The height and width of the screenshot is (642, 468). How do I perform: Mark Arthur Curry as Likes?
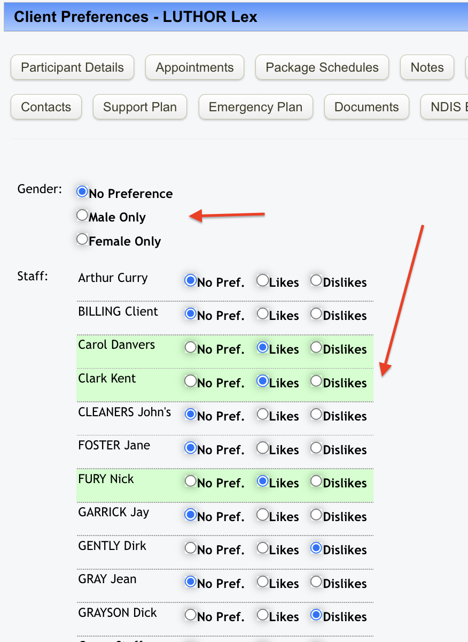[262, 280]
